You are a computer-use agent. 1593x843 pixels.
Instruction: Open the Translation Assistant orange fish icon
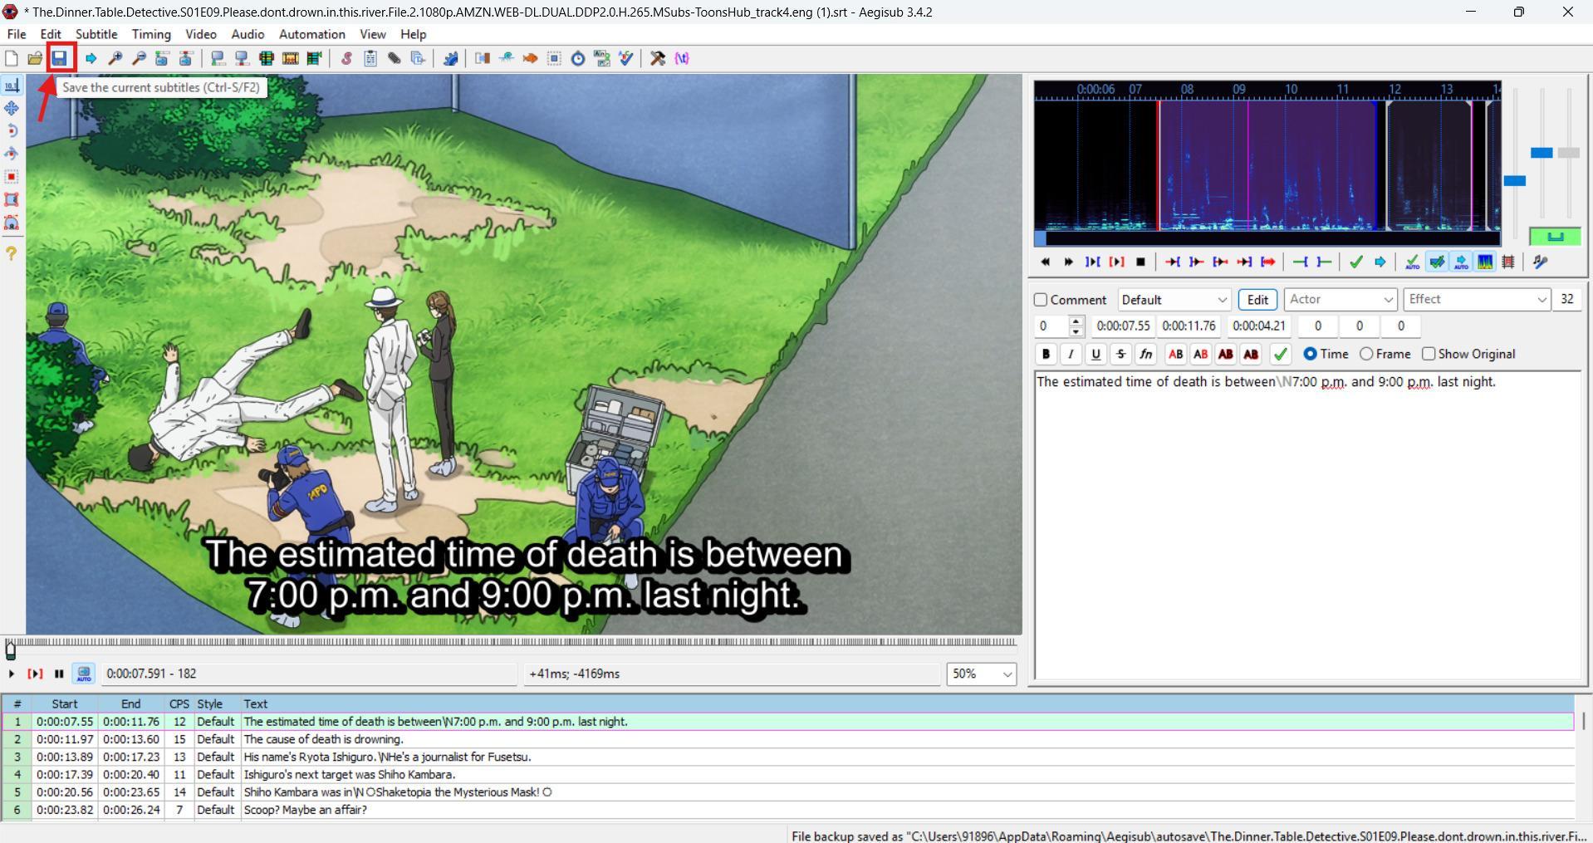point(531,58)
